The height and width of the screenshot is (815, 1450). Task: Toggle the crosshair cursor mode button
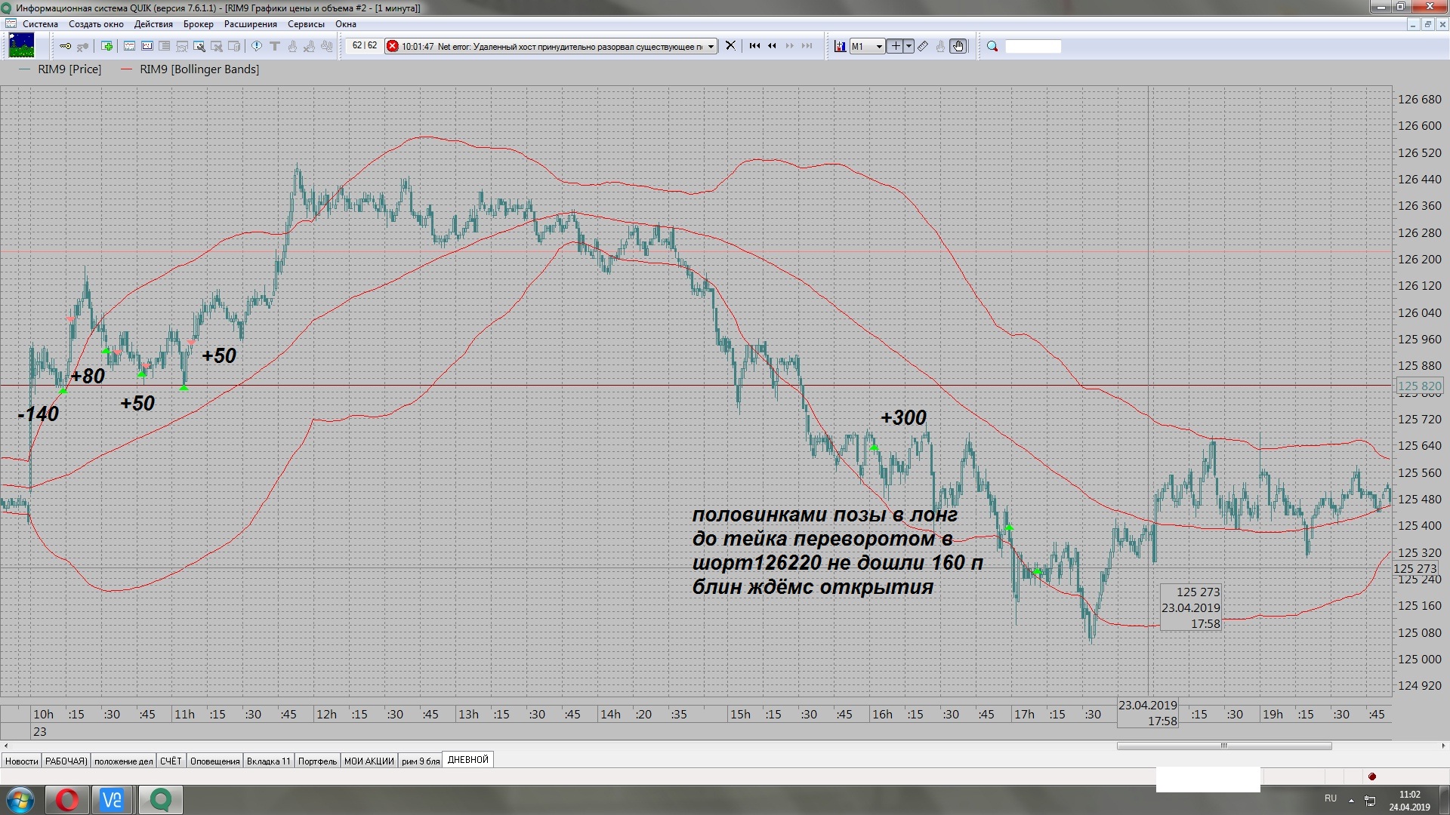(895, 47)
